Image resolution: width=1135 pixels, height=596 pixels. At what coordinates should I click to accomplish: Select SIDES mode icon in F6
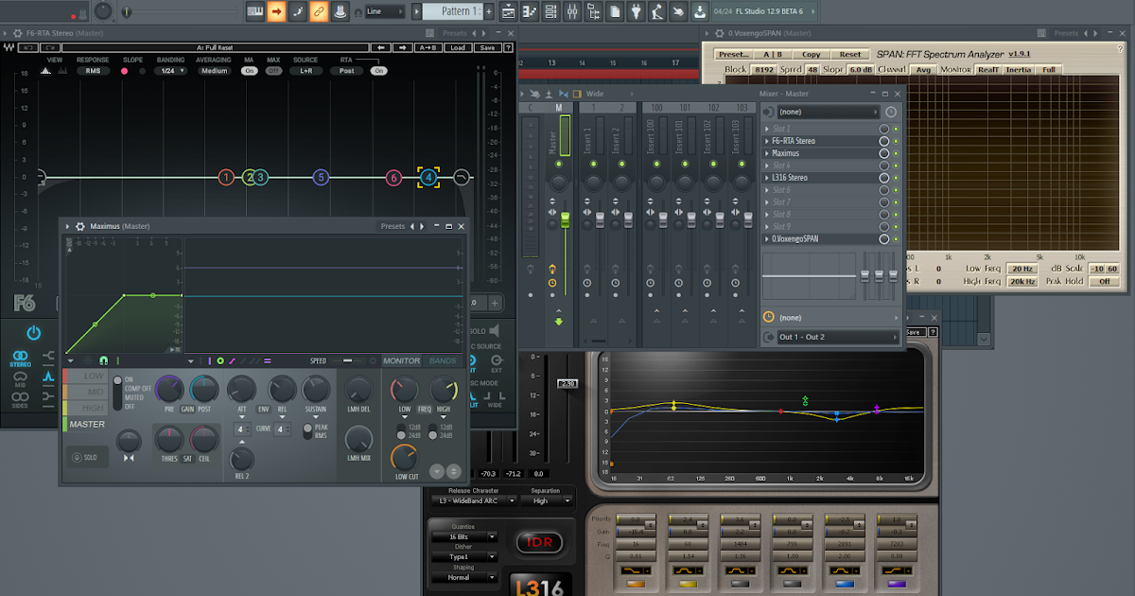click(20, 400)
